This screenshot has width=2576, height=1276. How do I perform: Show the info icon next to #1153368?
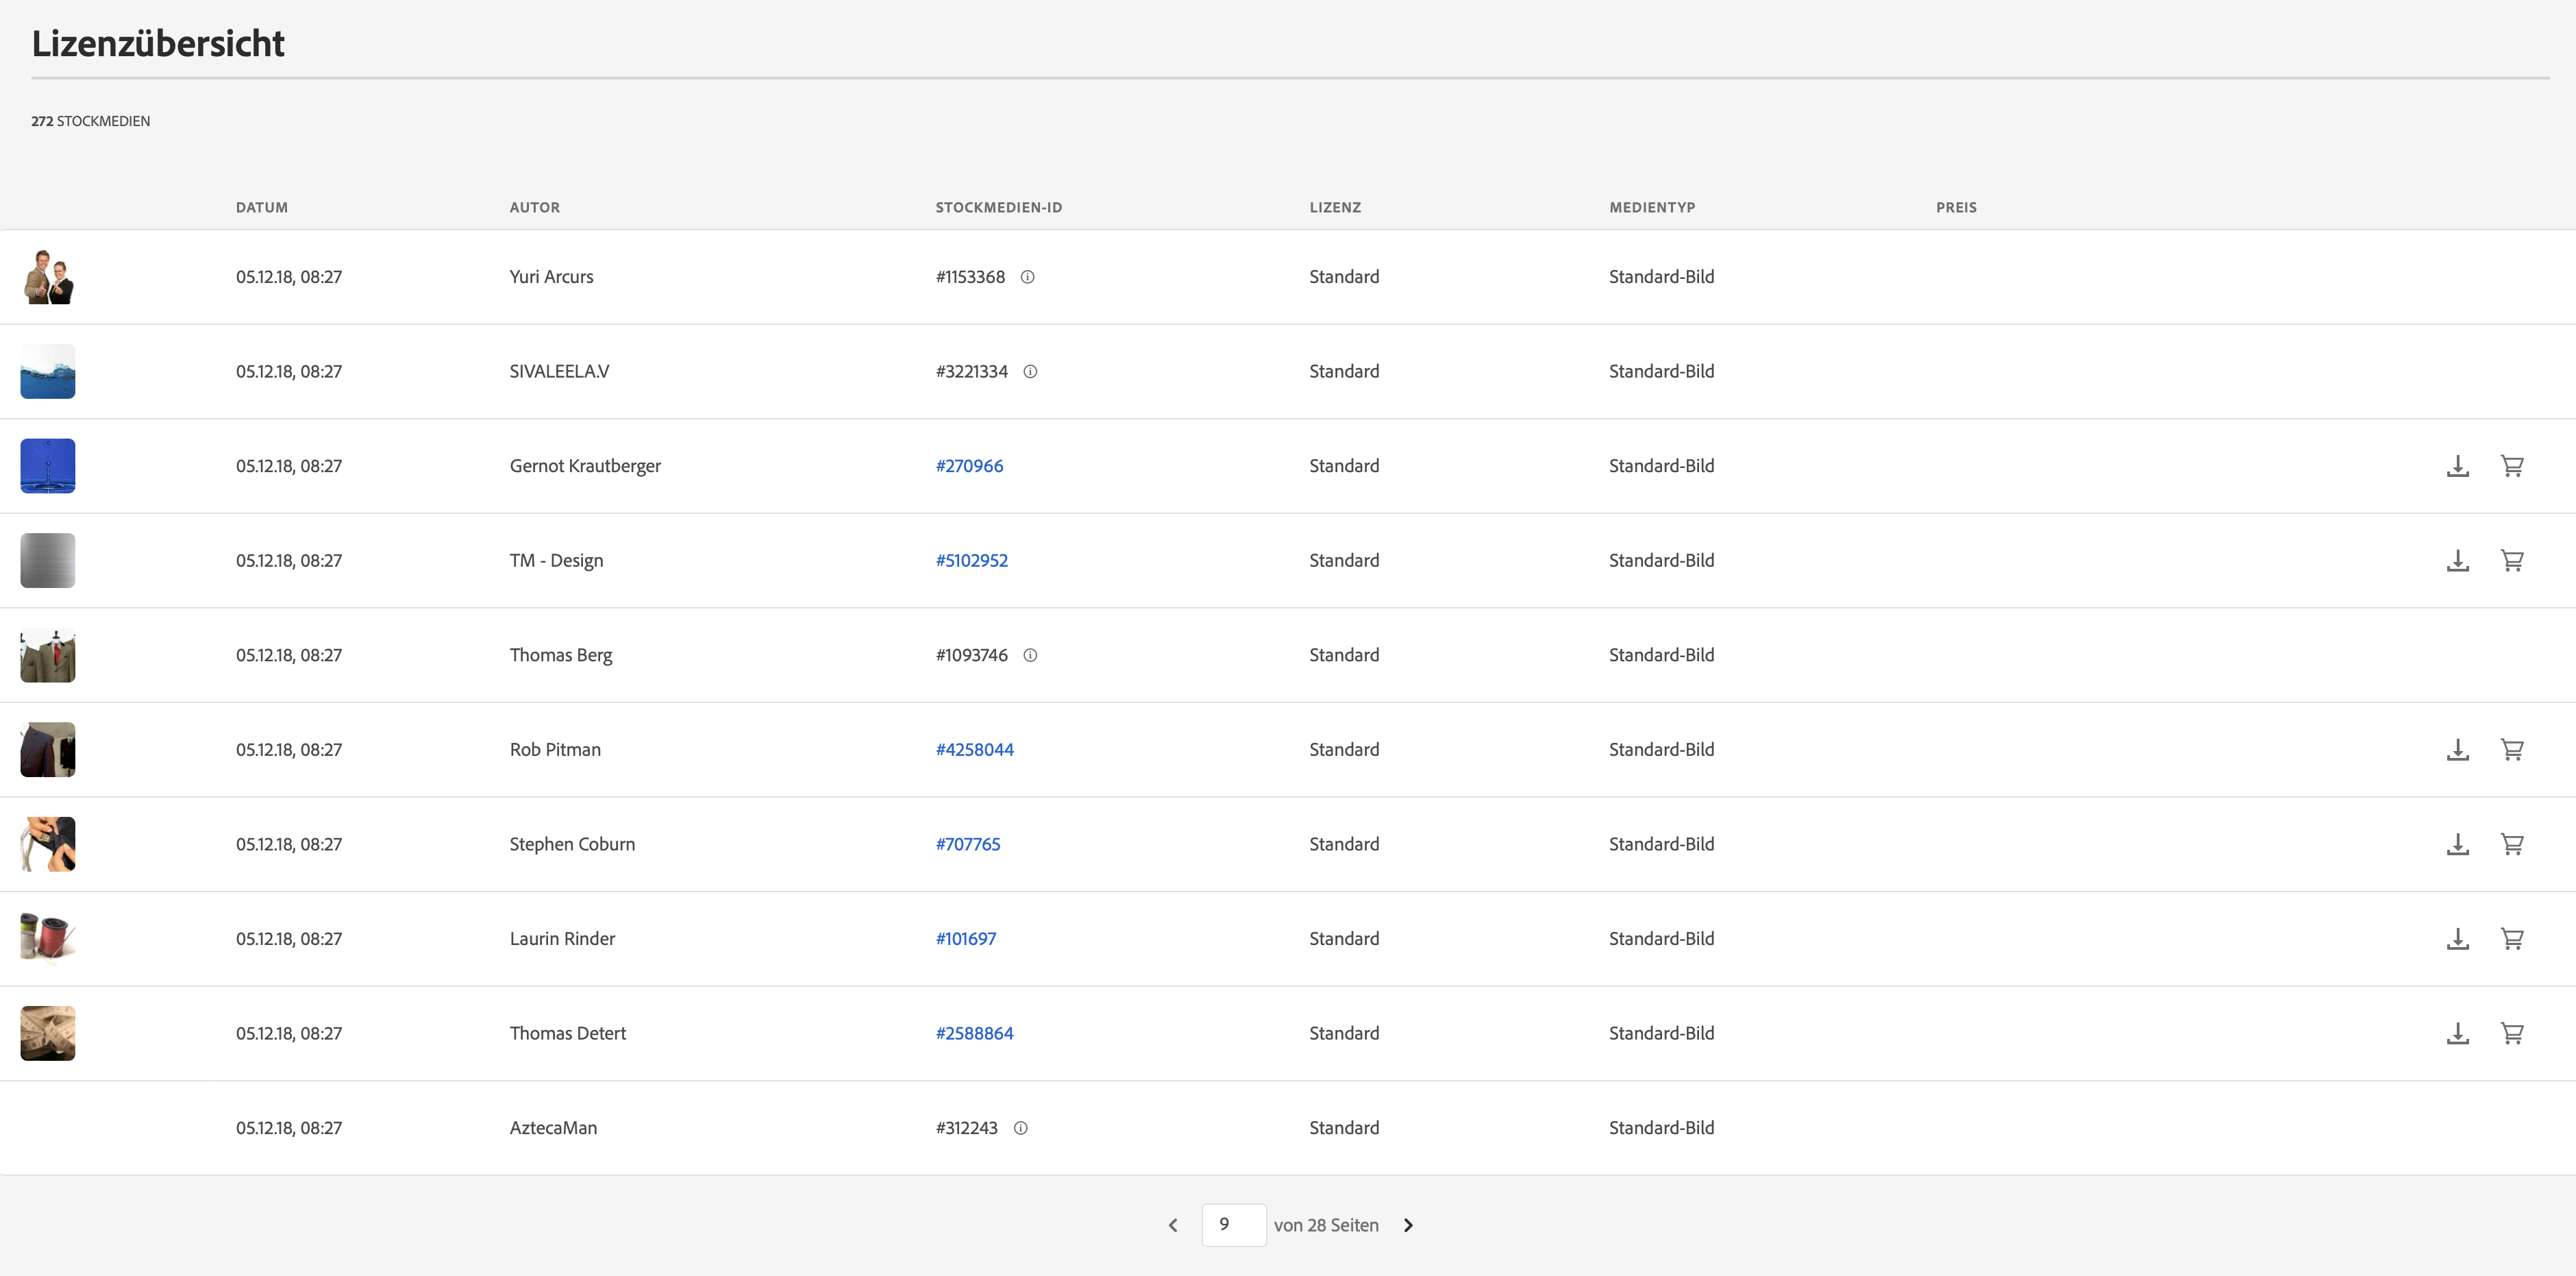click(1027, 277)
